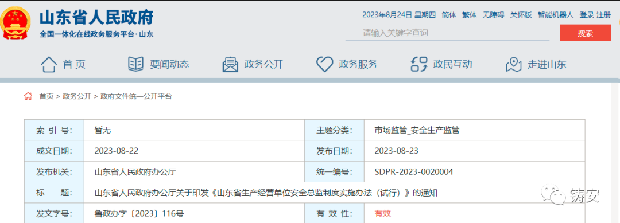
Task: Open the 政务服务 navigation tab
Action: [x=358, y=64]
